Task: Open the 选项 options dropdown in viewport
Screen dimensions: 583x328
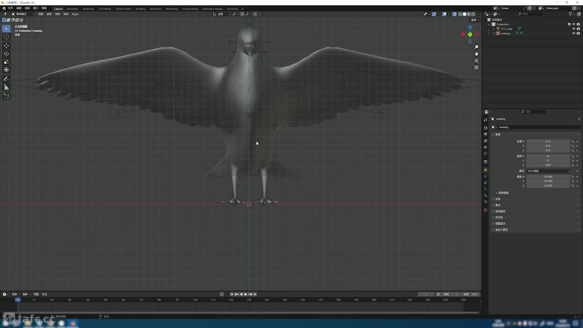Action: [x=475, y=20]
